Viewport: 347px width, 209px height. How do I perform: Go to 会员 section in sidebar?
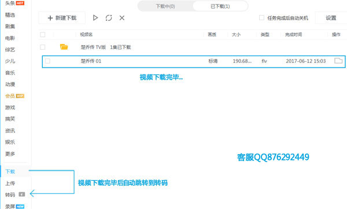[x=10, y=96]
